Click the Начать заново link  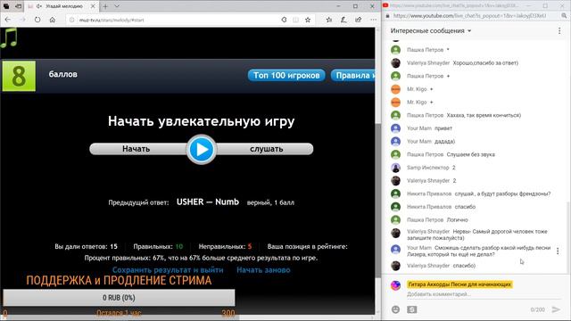click(x=263, y=270)
